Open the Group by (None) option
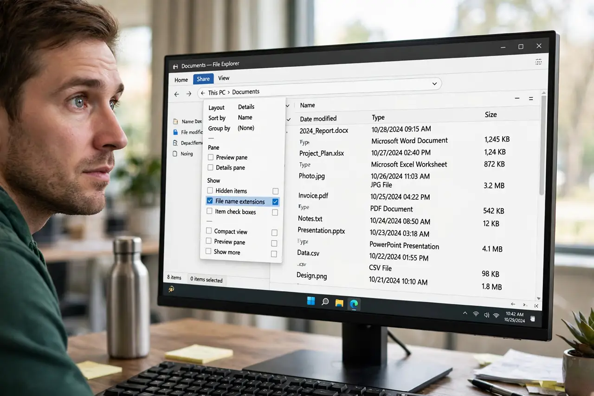594x396 pixels. tap(246, 128)
